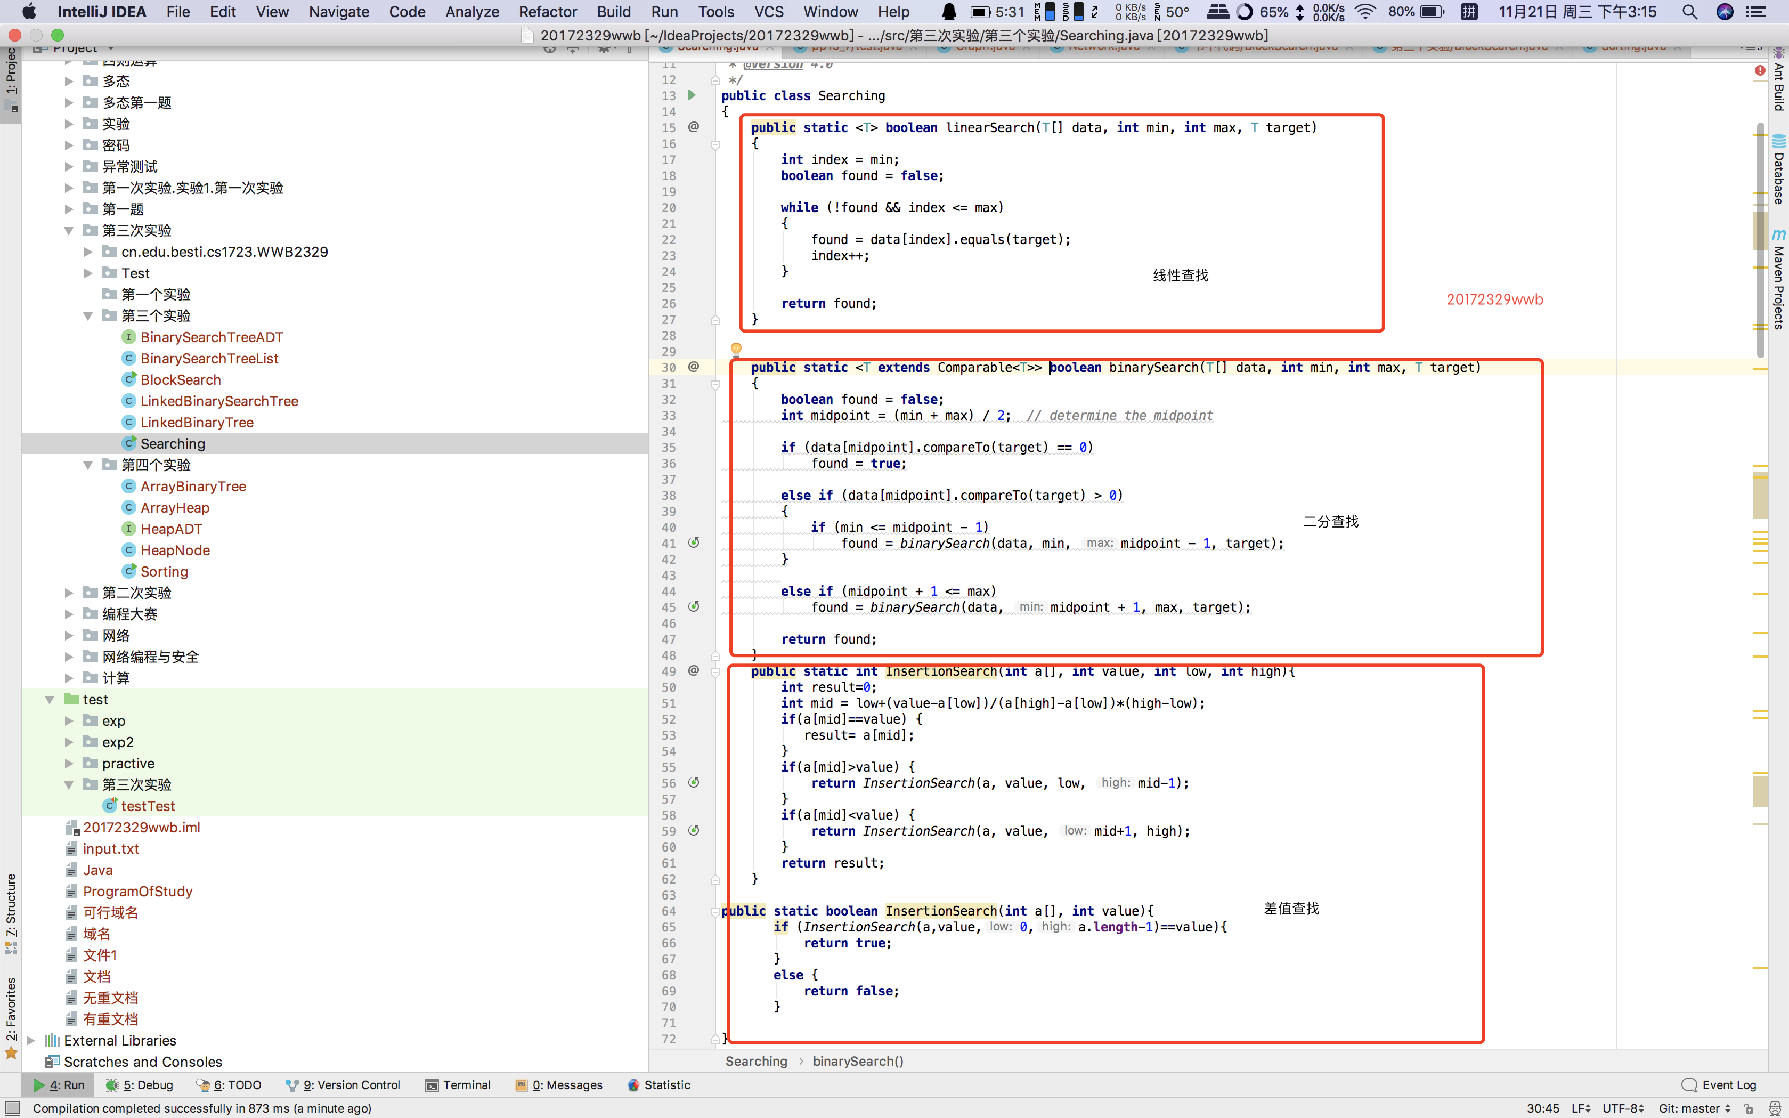Image resolution: width=1789 pixels, height=1118 pixels.
Task: Click the recursive call gutter icon on line 41
Action: point(694,542)
